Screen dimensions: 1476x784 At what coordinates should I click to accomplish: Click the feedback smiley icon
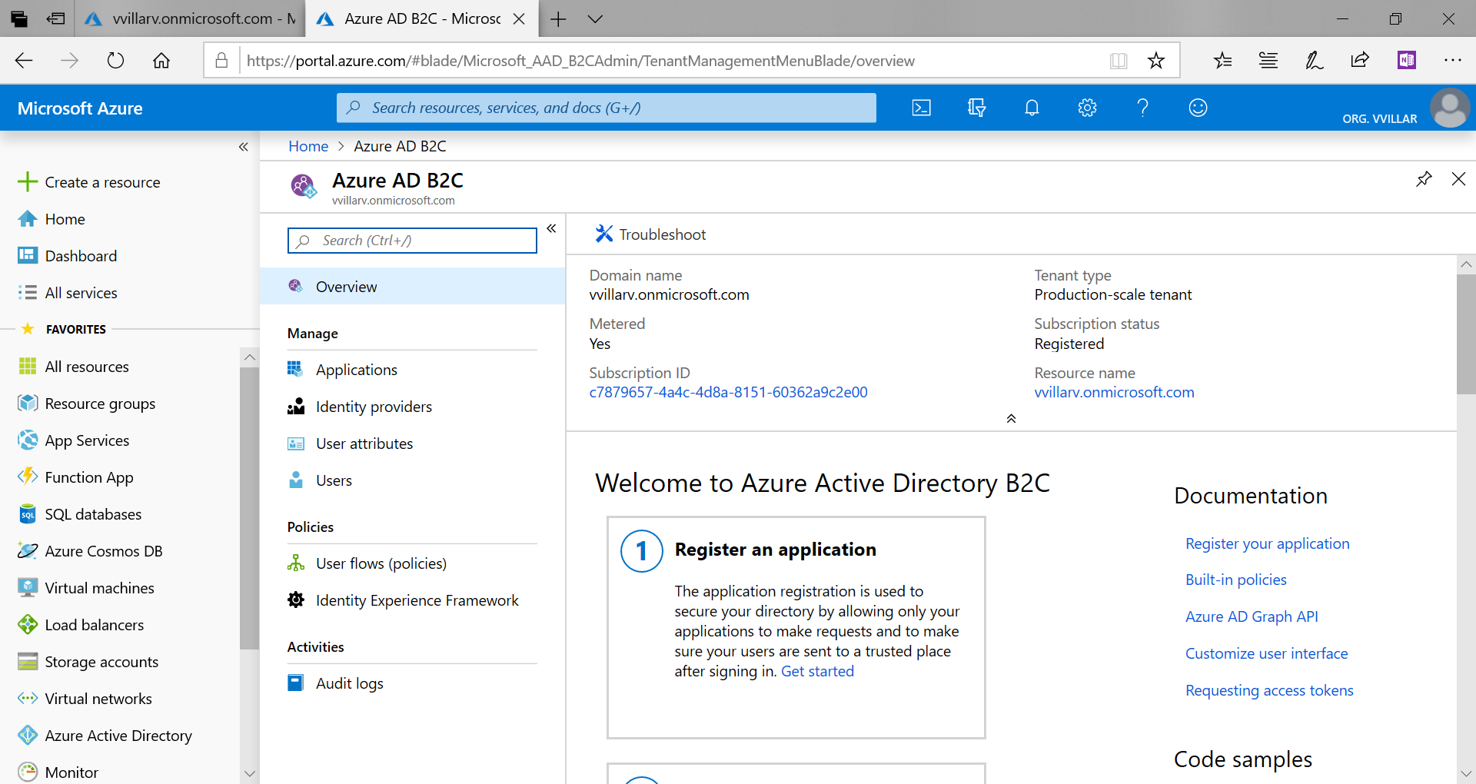(x=1198, y=108)
